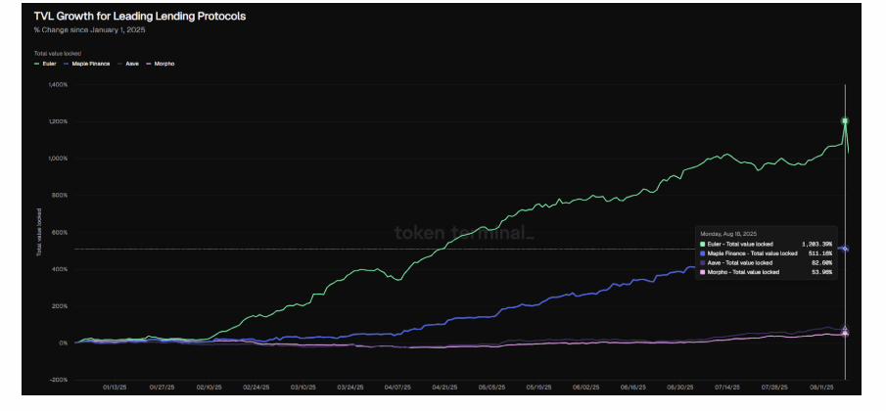
Task: Click 'Morpho - Total value locked' tooltip label
Action: (x=742, y=272)
